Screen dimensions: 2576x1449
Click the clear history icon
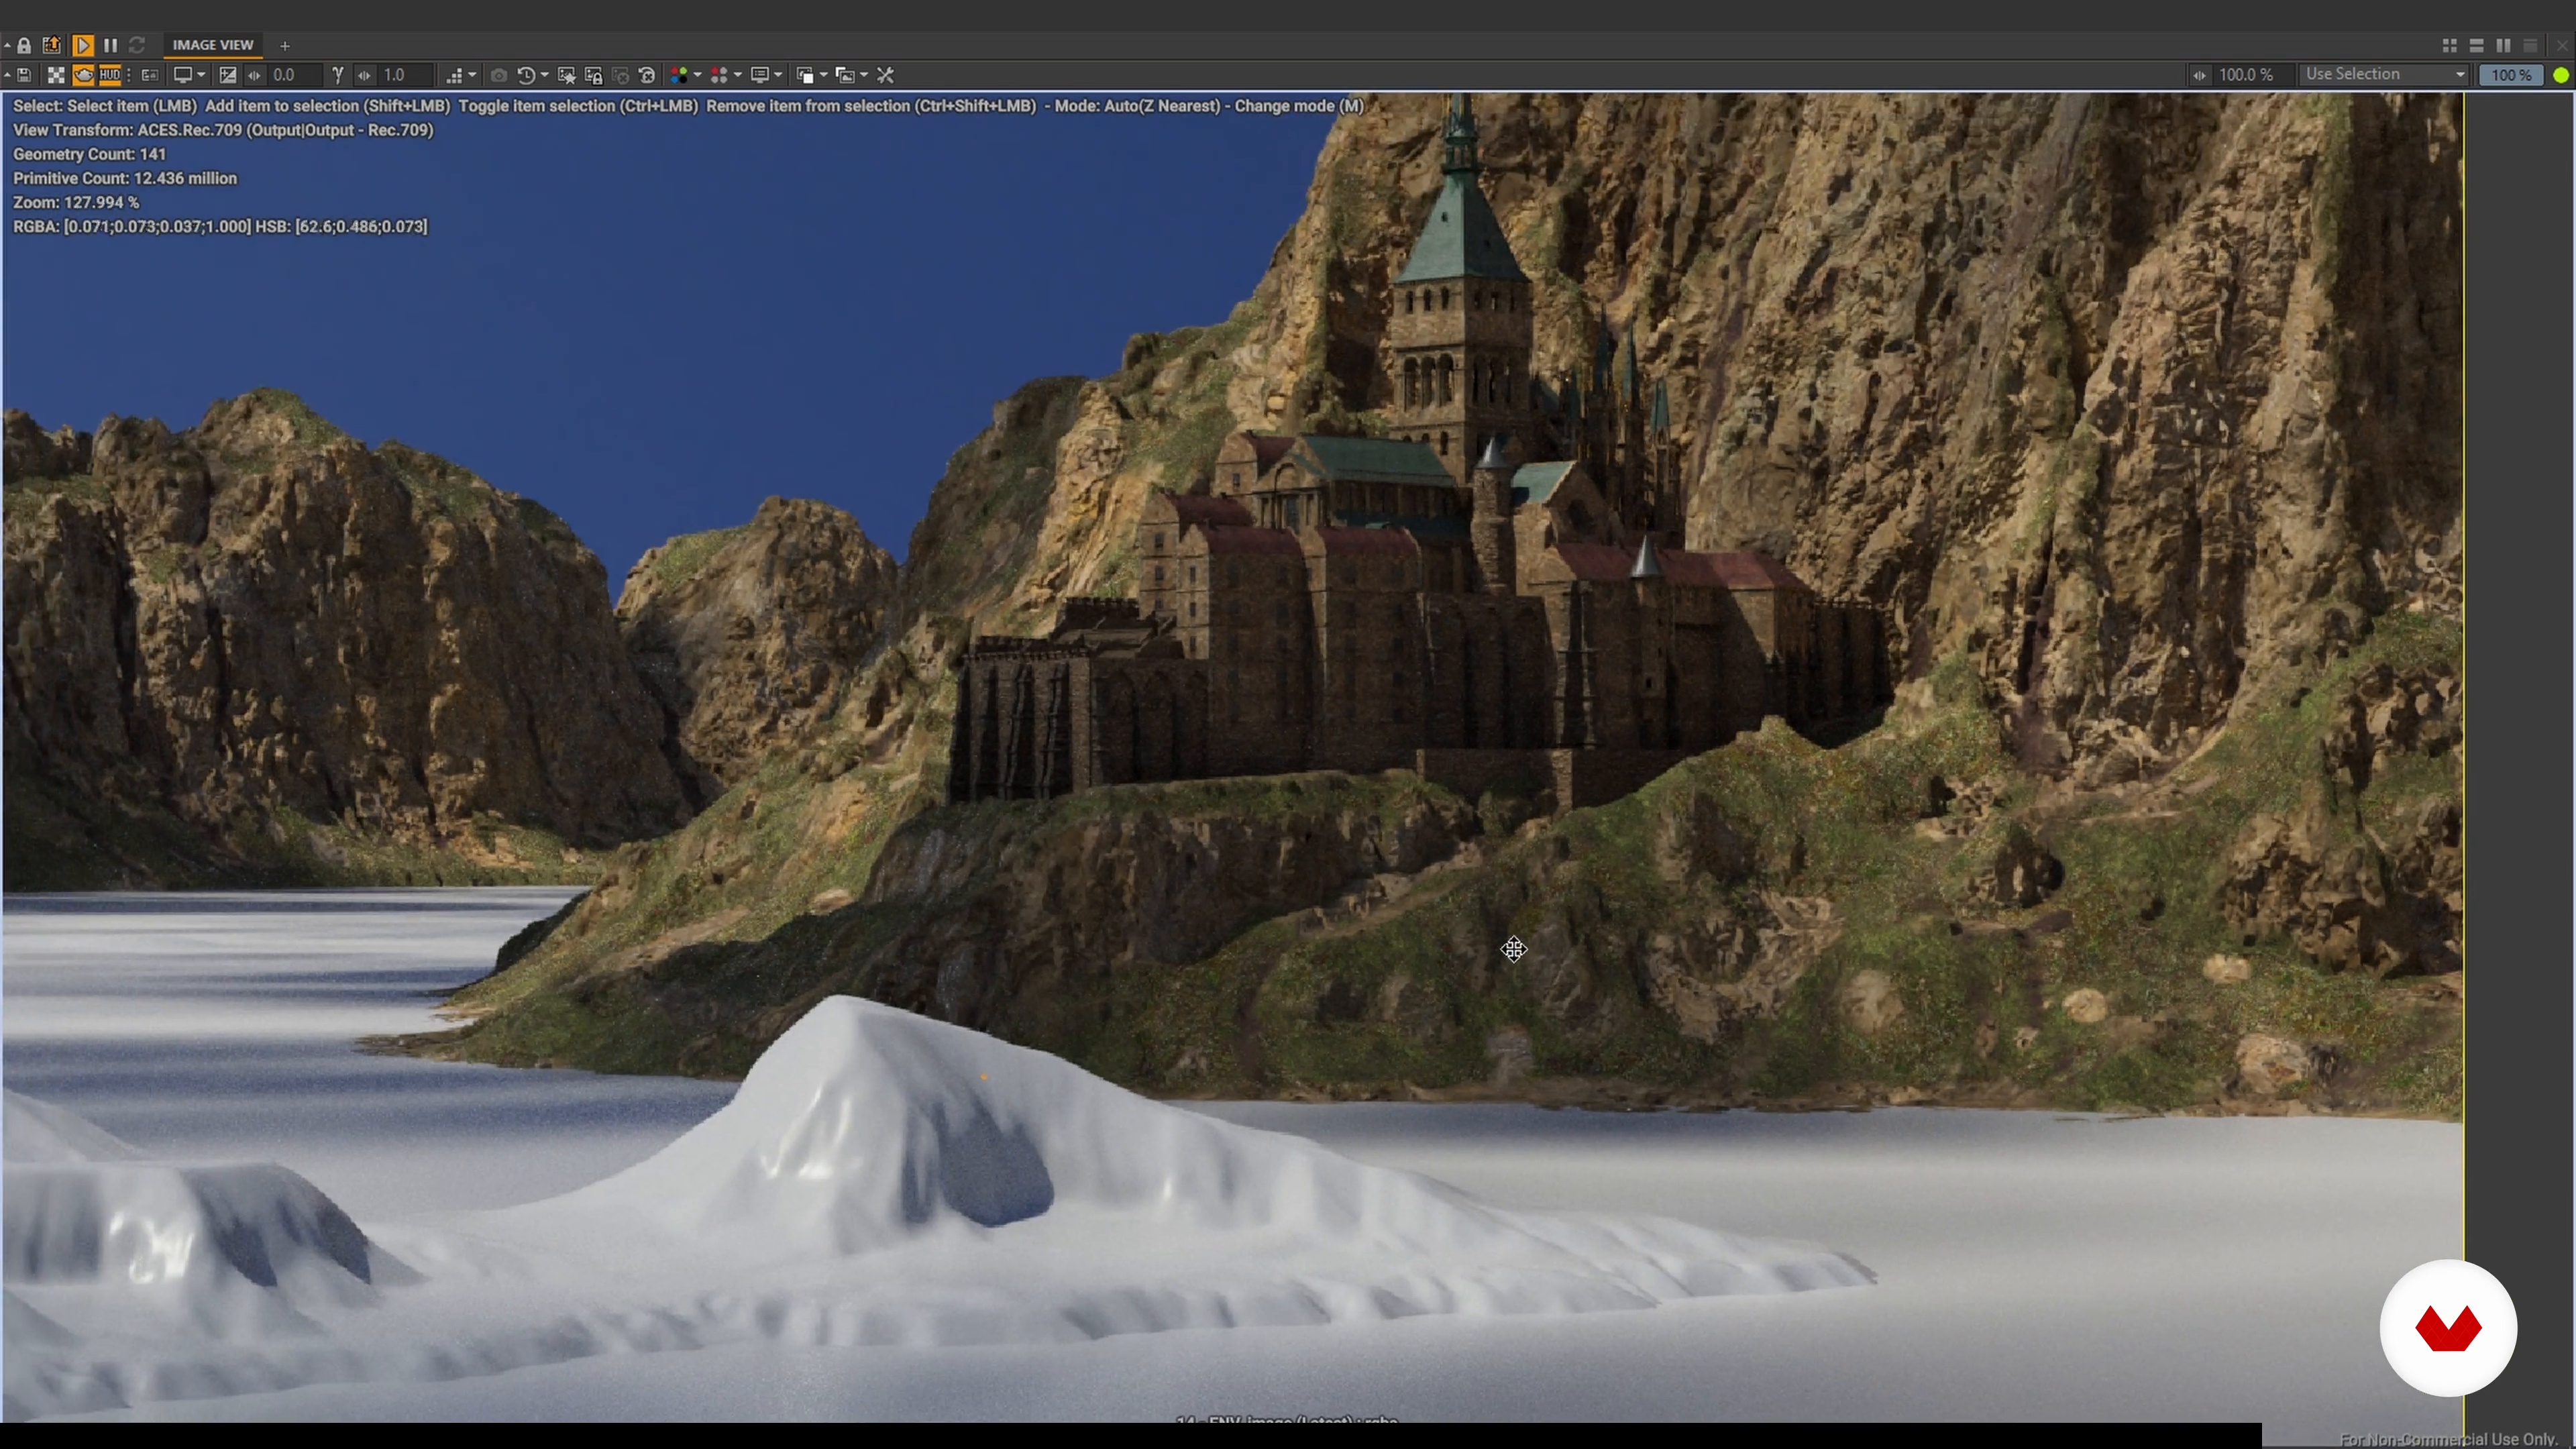(x=647, y=75)
